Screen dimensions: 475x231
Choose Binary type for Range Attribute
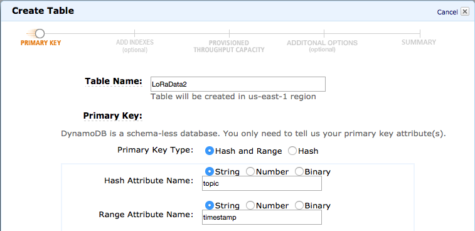(x=299, y=205)
